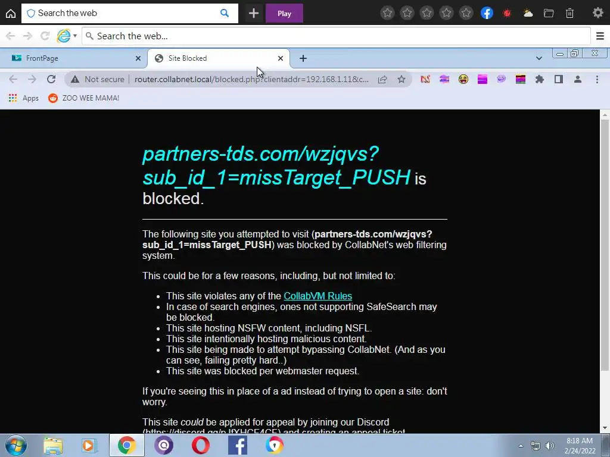Click the purple chat bubble extension icon
The height and width of the screenshot is (457, 610).
[502, 79]
